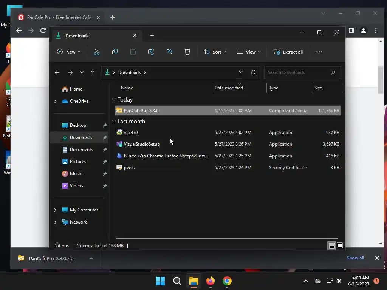This screenshot has width=387, height=290.
Task: Switch to large thumbnails view icon
Action: [x=340, y=245]
